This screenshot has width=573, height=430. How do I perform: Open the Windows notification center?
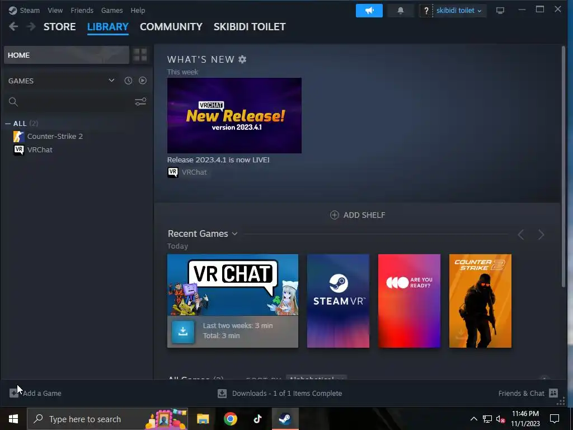pyautogui.click(x=555, y=419)
